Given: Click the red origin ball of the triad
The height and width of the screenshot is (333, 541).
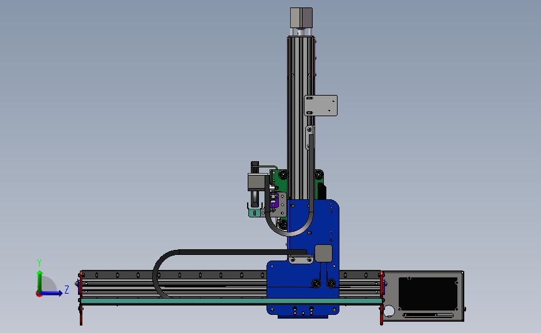Looking at the screenshot, I should pyautogui.click(x=39, y=294).
